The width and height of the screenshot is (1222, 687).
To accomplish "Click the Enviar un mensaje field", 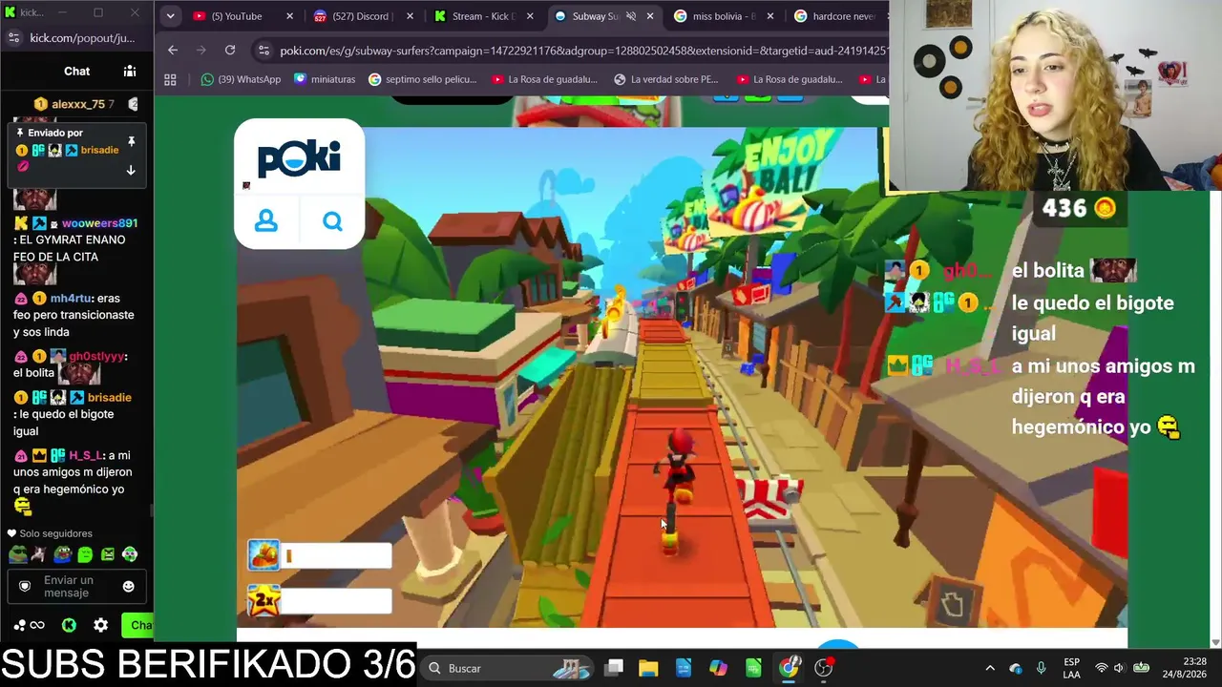I will point(76,586).
